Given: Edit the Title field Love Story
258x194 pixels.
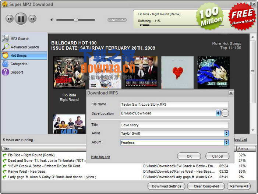Looking at the screenshot, I should pyautogui.click(x=174, y=125).
